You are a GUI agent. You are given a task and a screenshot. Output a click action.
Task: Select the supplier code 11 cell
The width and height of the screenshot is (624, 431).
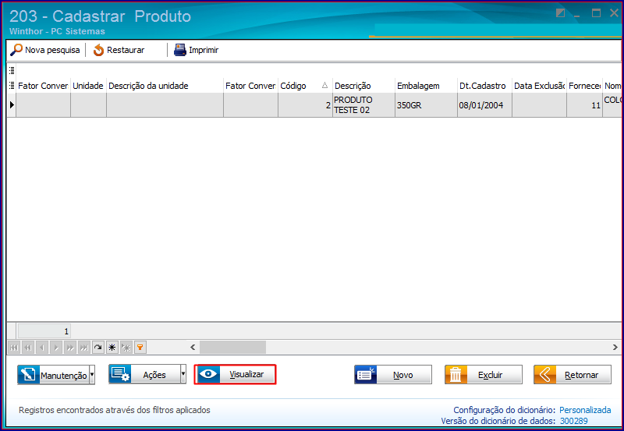click(584, 105)
